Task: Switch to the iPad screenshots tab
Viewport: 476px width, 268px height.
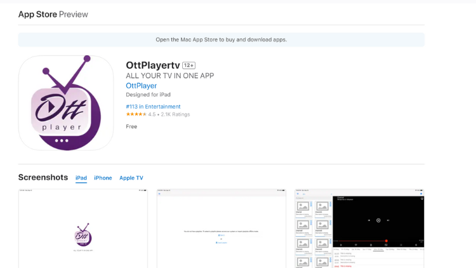Action: [x=81, y=178]
